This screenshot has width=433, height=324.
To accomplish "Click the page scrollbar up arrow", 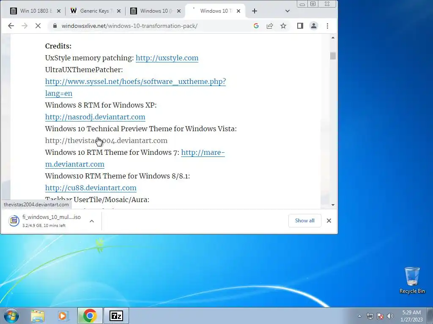I will 333,38.
